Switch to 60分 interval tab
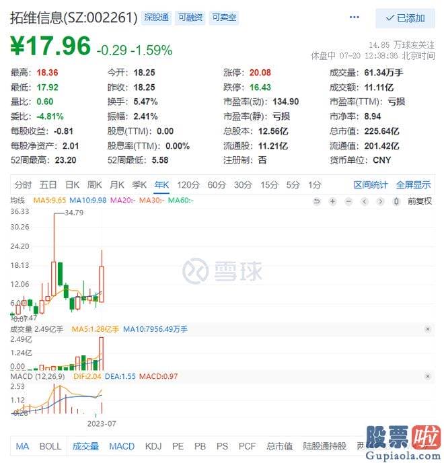444x463 pixels. coord(217,185)
